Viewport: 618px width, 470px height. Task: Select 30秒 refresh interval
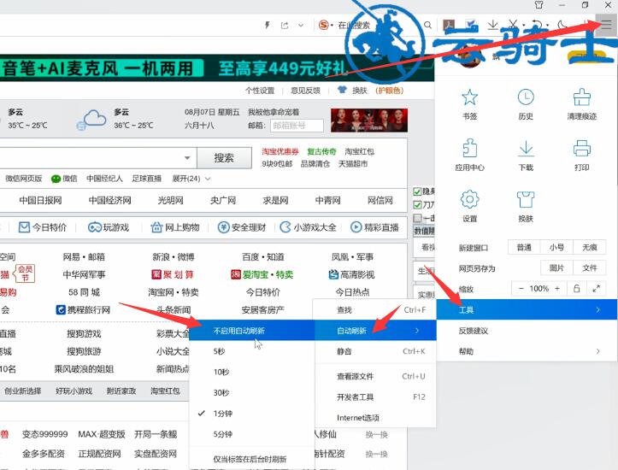[x=251, y=393]
